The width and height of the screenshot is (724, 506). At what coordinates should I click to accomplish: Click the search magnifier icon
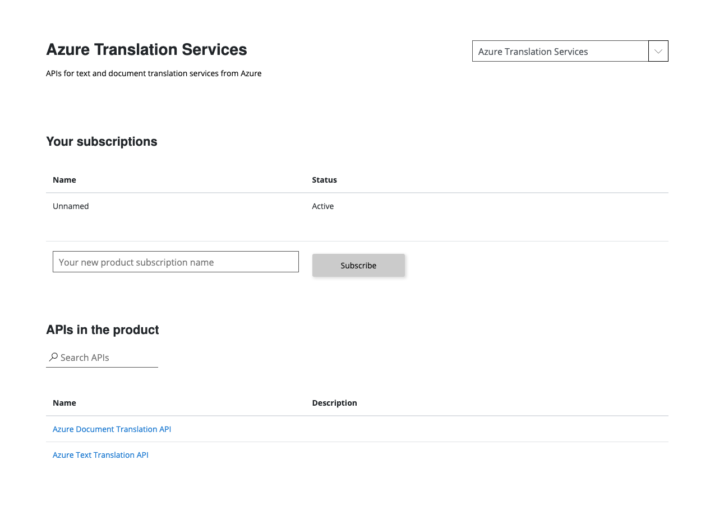click(x=53, y=357)
